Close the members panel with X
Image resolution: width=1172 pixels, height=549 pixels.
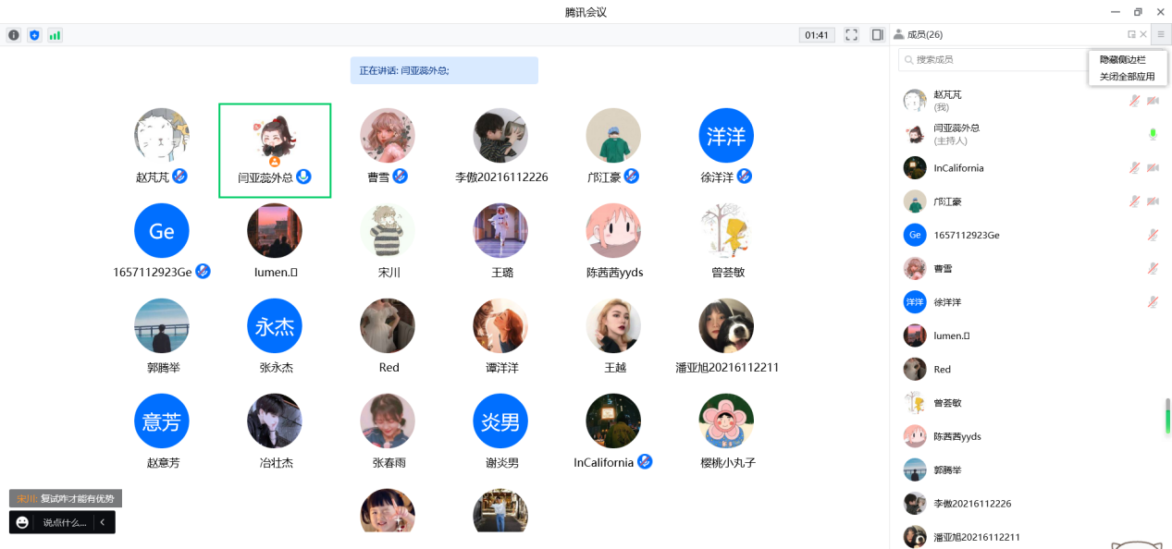pos(1143,34)
